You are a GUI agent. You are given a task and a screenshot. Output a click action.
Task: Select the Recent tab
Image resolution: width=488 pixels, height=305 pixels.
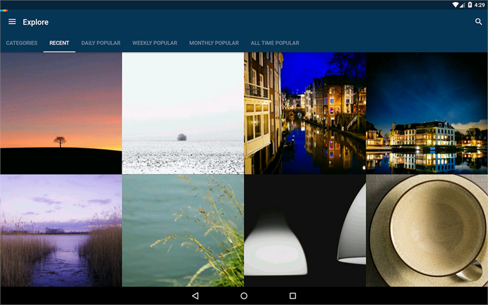[x=59, y=43]
